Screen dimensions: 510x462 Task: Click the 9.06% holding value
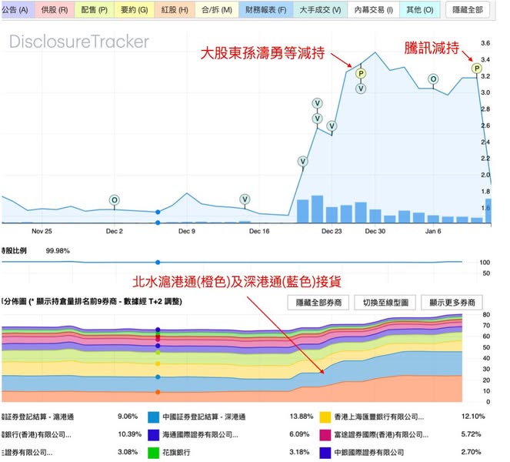pyautogui.click(x=128, y=417)
